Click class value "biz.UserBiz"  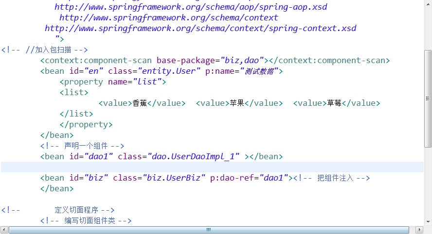point(174,178)
